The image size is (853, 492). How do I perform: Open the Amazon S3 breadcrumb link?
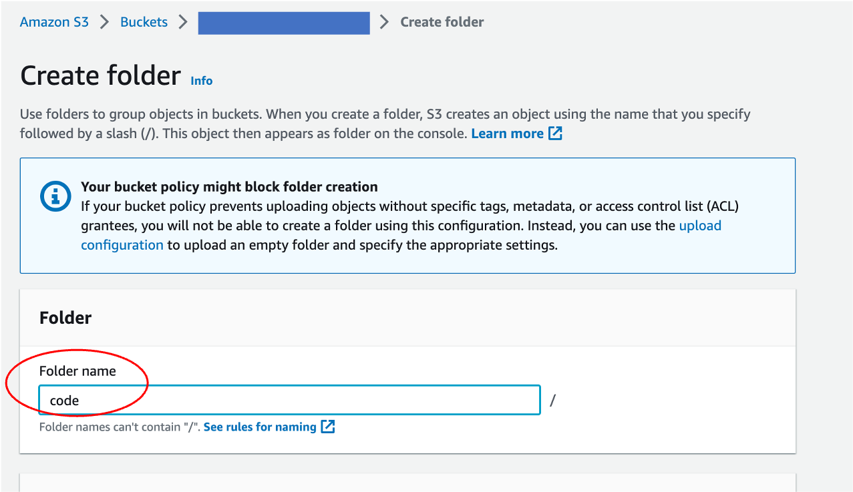click(x=54, y=22)
